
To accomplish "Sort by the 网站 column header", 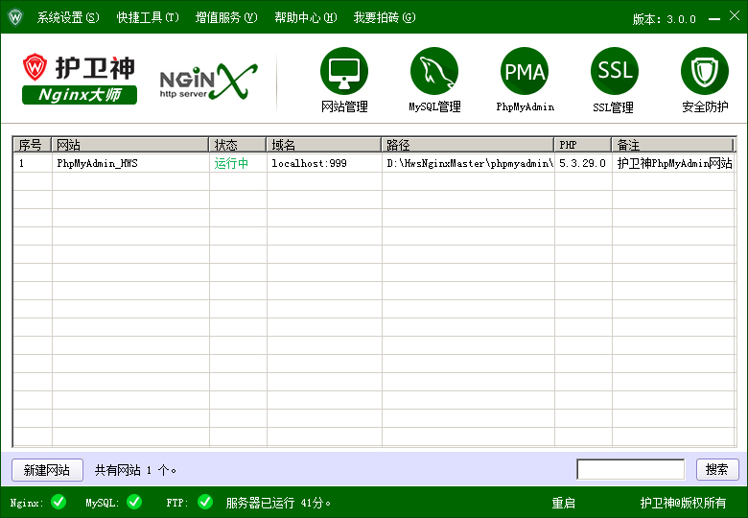I will click(x=129, y=145).
